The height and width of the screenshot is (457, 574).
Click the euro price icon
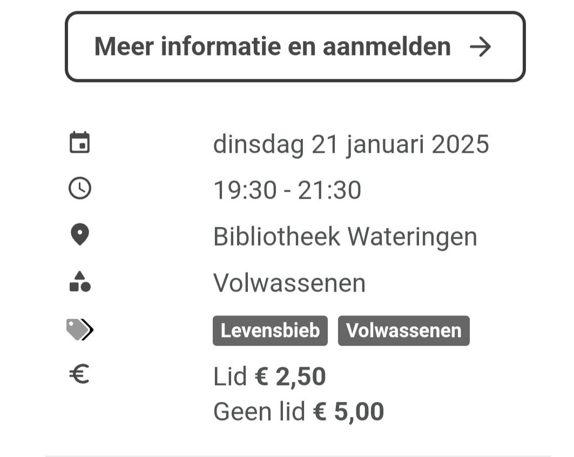click(79, 374)
